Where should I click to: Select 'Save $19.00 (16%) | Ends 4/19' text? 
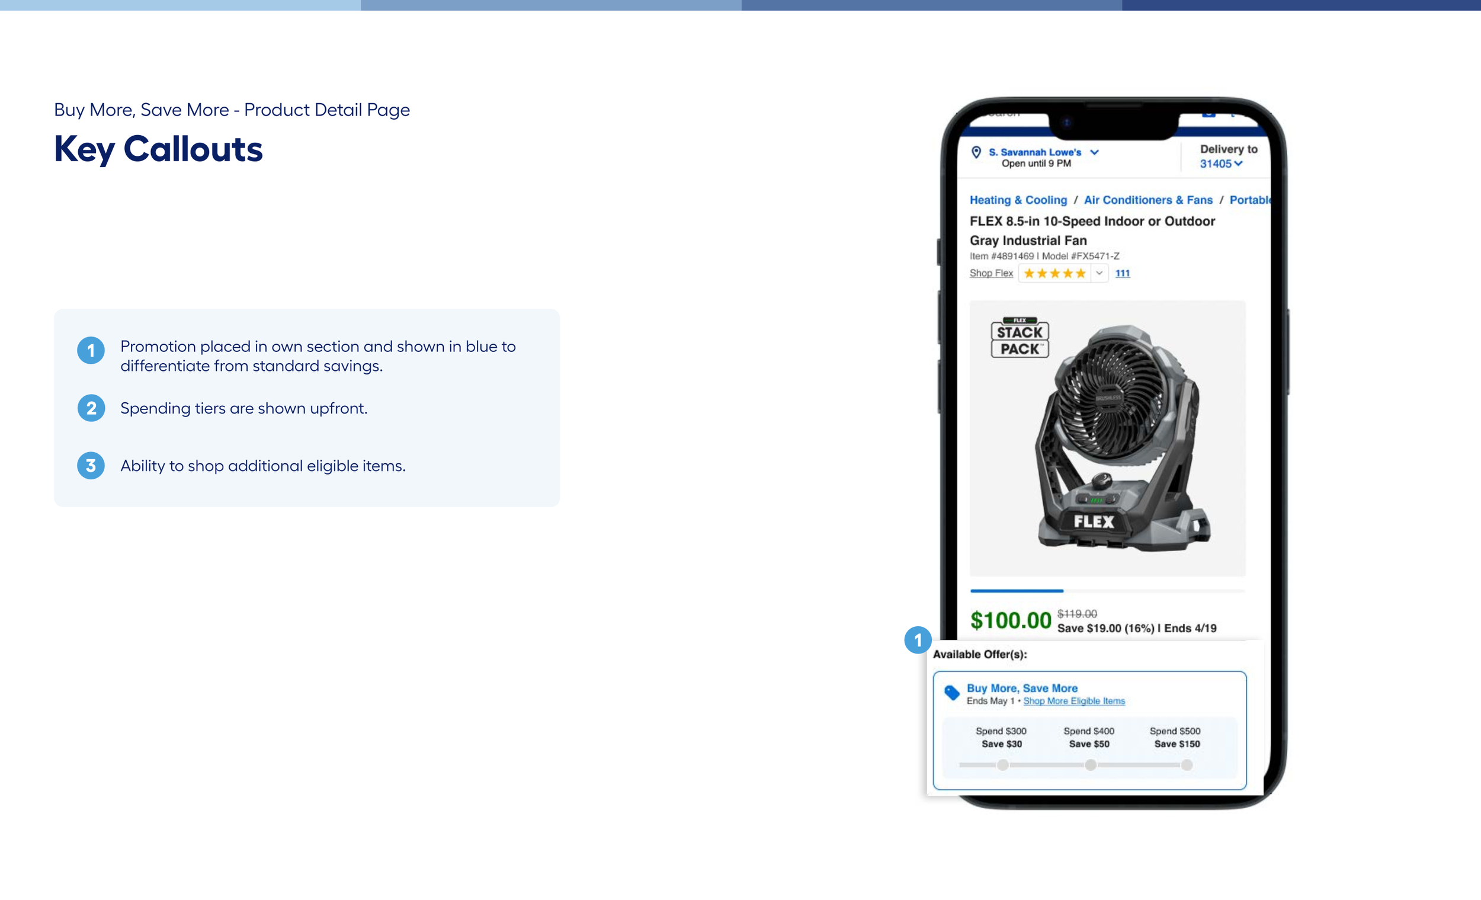[x=1137, y=628]
